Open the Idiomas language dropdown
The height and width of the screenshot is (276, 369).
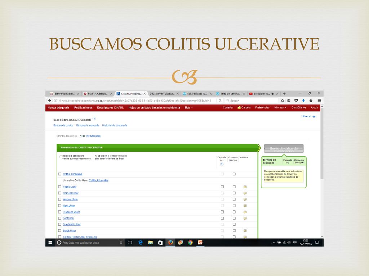point(280,108)
